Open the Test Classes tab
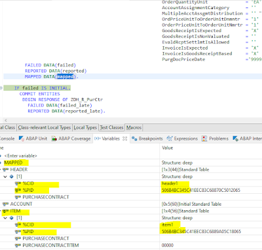 click(111, 127)
